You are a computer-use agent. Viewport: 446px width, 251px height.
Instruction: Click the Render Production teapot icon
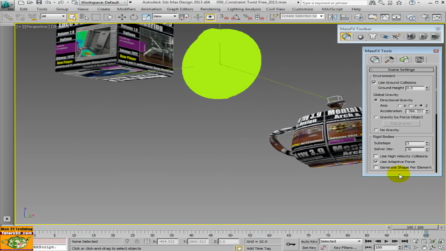pyautogui.click(x=437, y=17)
